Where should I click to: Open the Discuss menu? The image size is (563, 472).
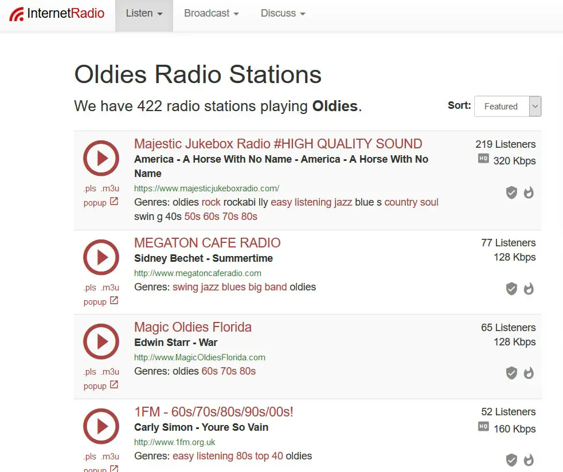click(283, 14)
